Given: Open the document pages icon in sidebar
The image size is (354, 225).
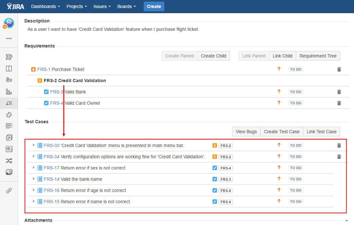Looking at the screenshot, I should coord(9,137).
